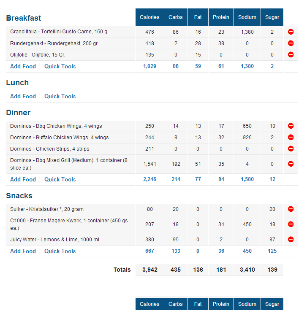
Task: Click the Juicy Water Lemons & Lime entry
Action: (x=54, y=240)
